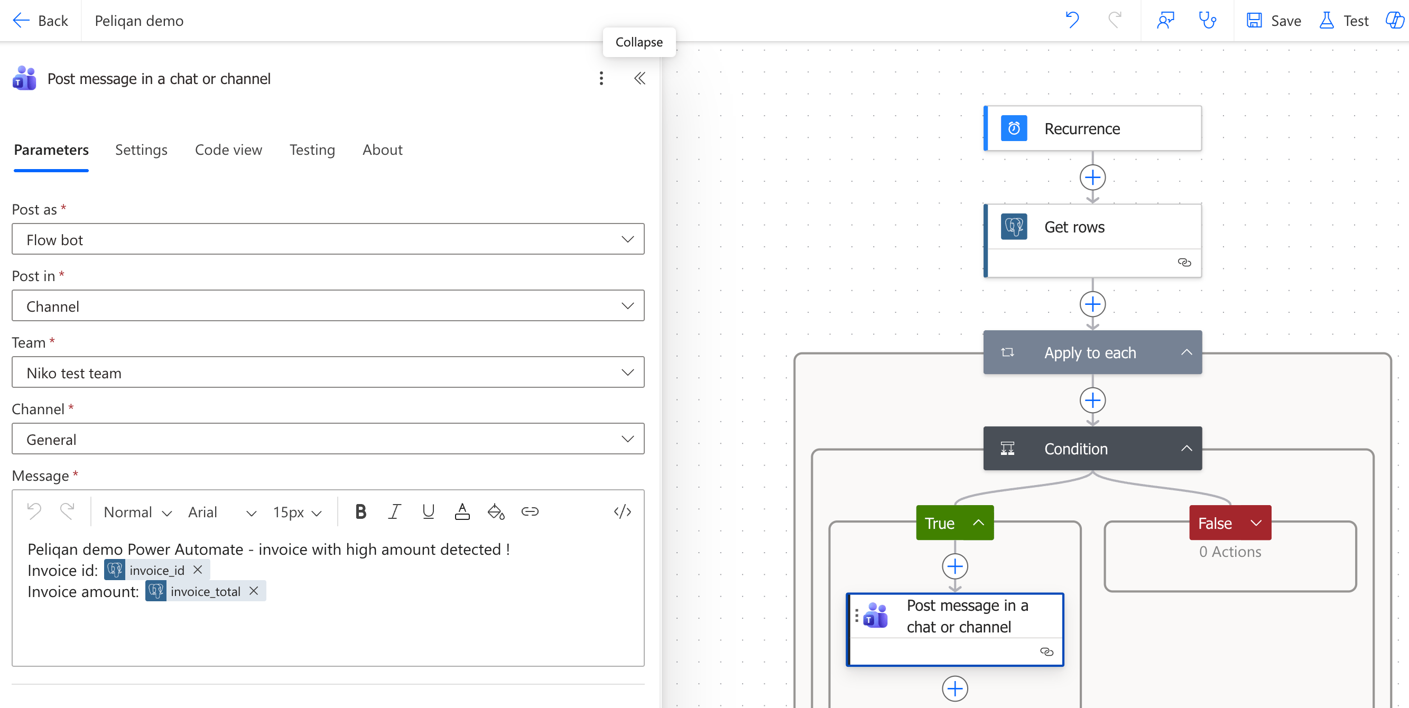Open the Copilot icon at top right

tap(1394, 20)
